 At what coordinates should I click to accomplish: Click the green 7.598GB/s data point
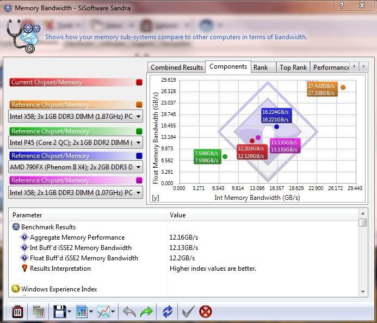point(225,157)
